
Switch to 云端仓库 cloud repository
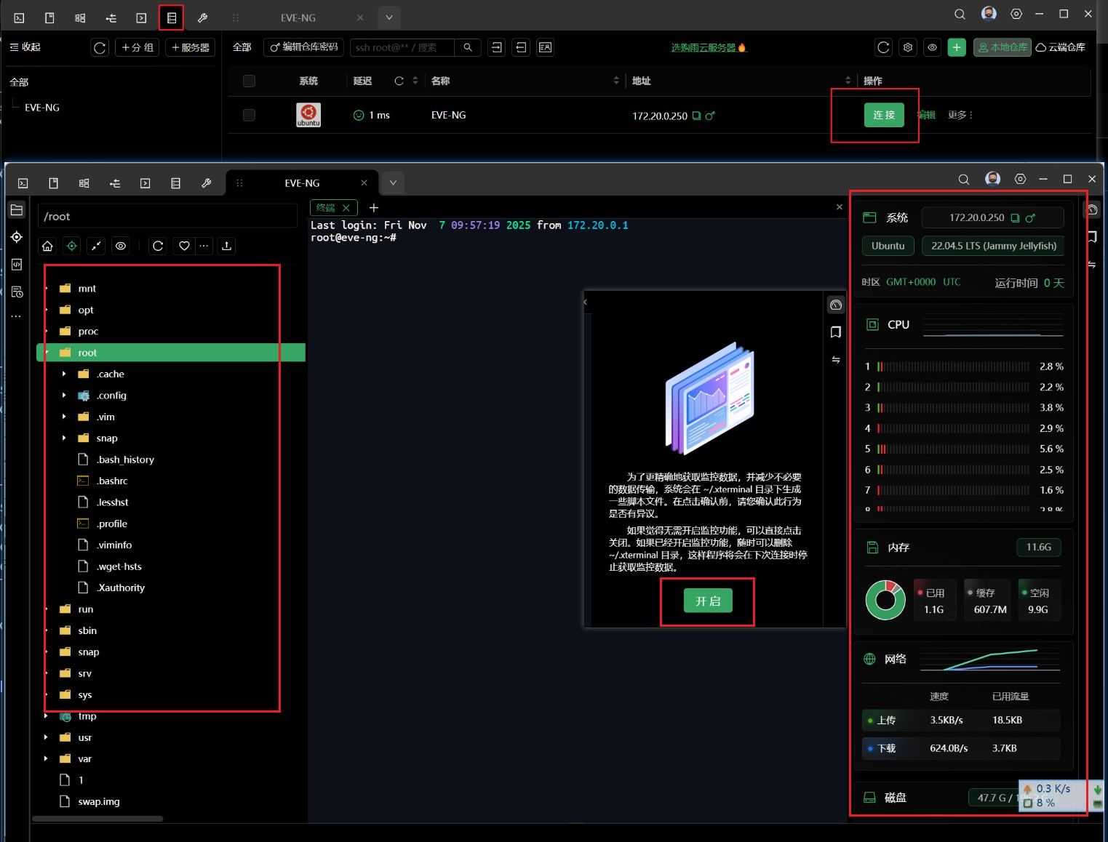[x=1060, y=47]
